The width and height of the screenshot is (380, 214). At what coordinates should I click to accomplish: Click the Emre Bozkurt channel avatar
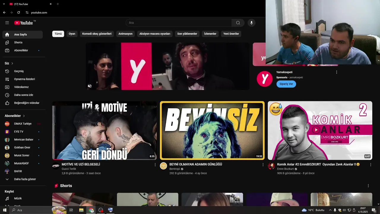(x=271, y=166)
